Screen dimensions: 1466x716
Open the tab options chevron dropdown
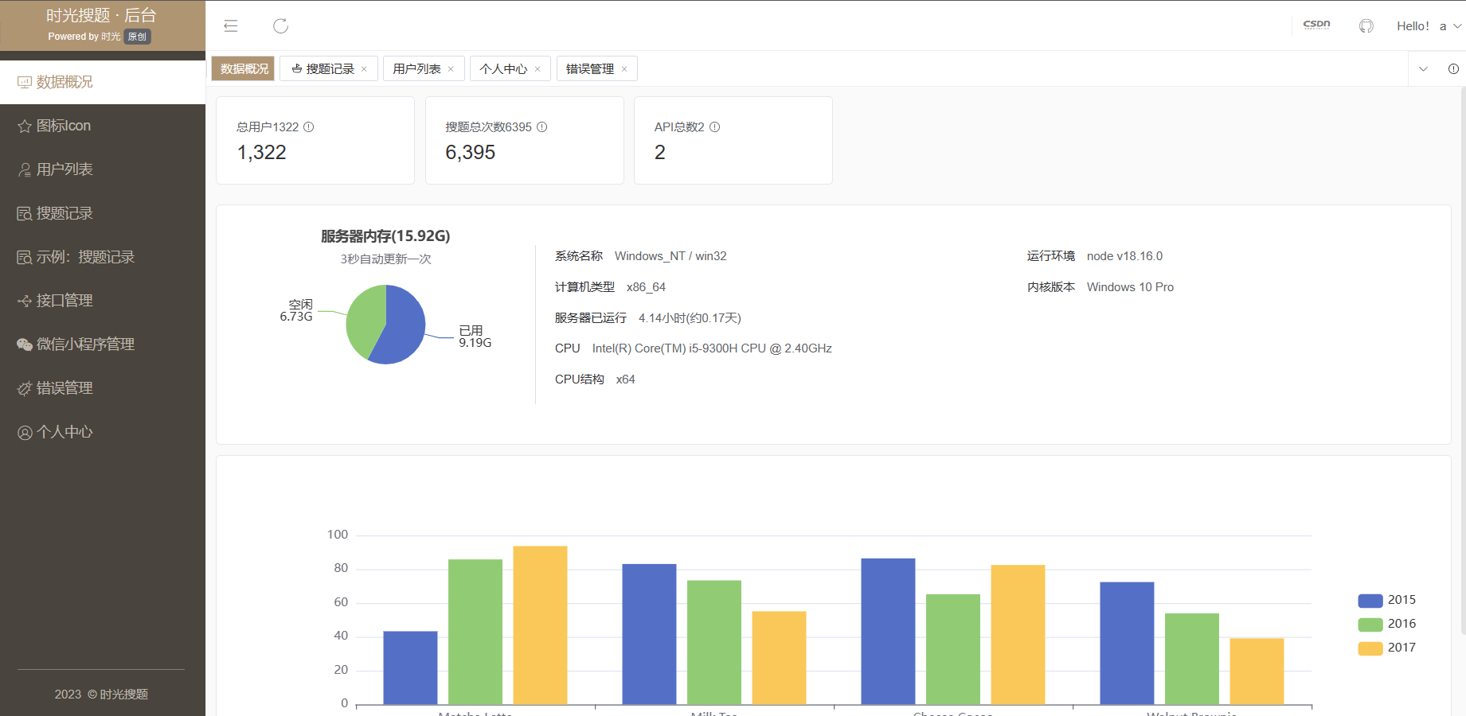click(1423, 69)
